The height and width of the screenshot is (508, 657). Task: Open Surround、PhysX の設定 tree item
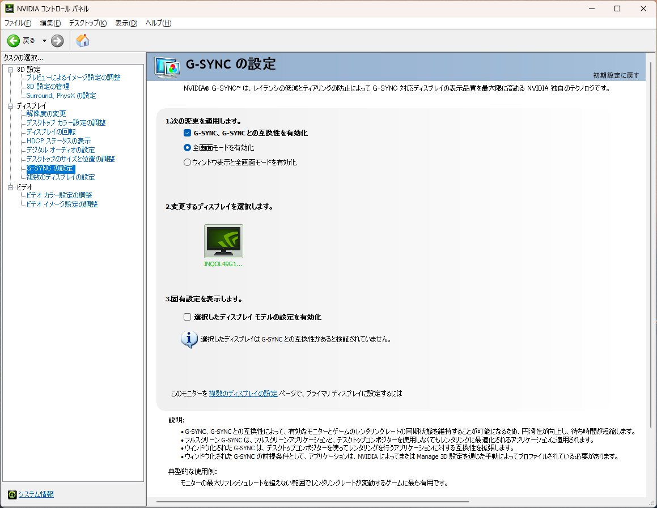(x=61, y=96)
